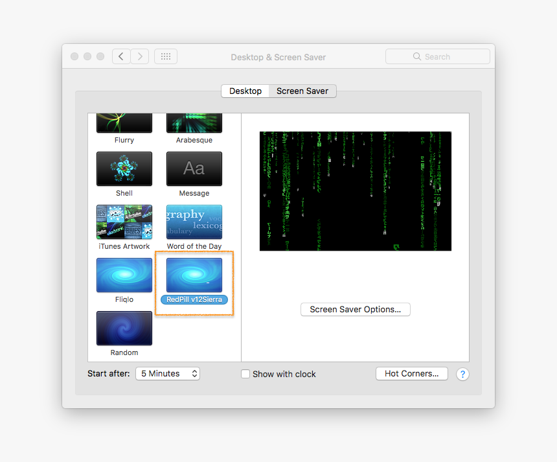Image resolution: width=557 pixels, height=462 pixels.
Task: Choose the Shell screen saver
Action: point(124,168)
